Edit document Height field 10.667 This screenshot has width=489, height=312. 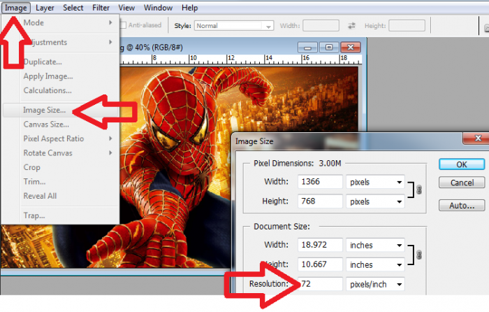[x=320, y=264]
